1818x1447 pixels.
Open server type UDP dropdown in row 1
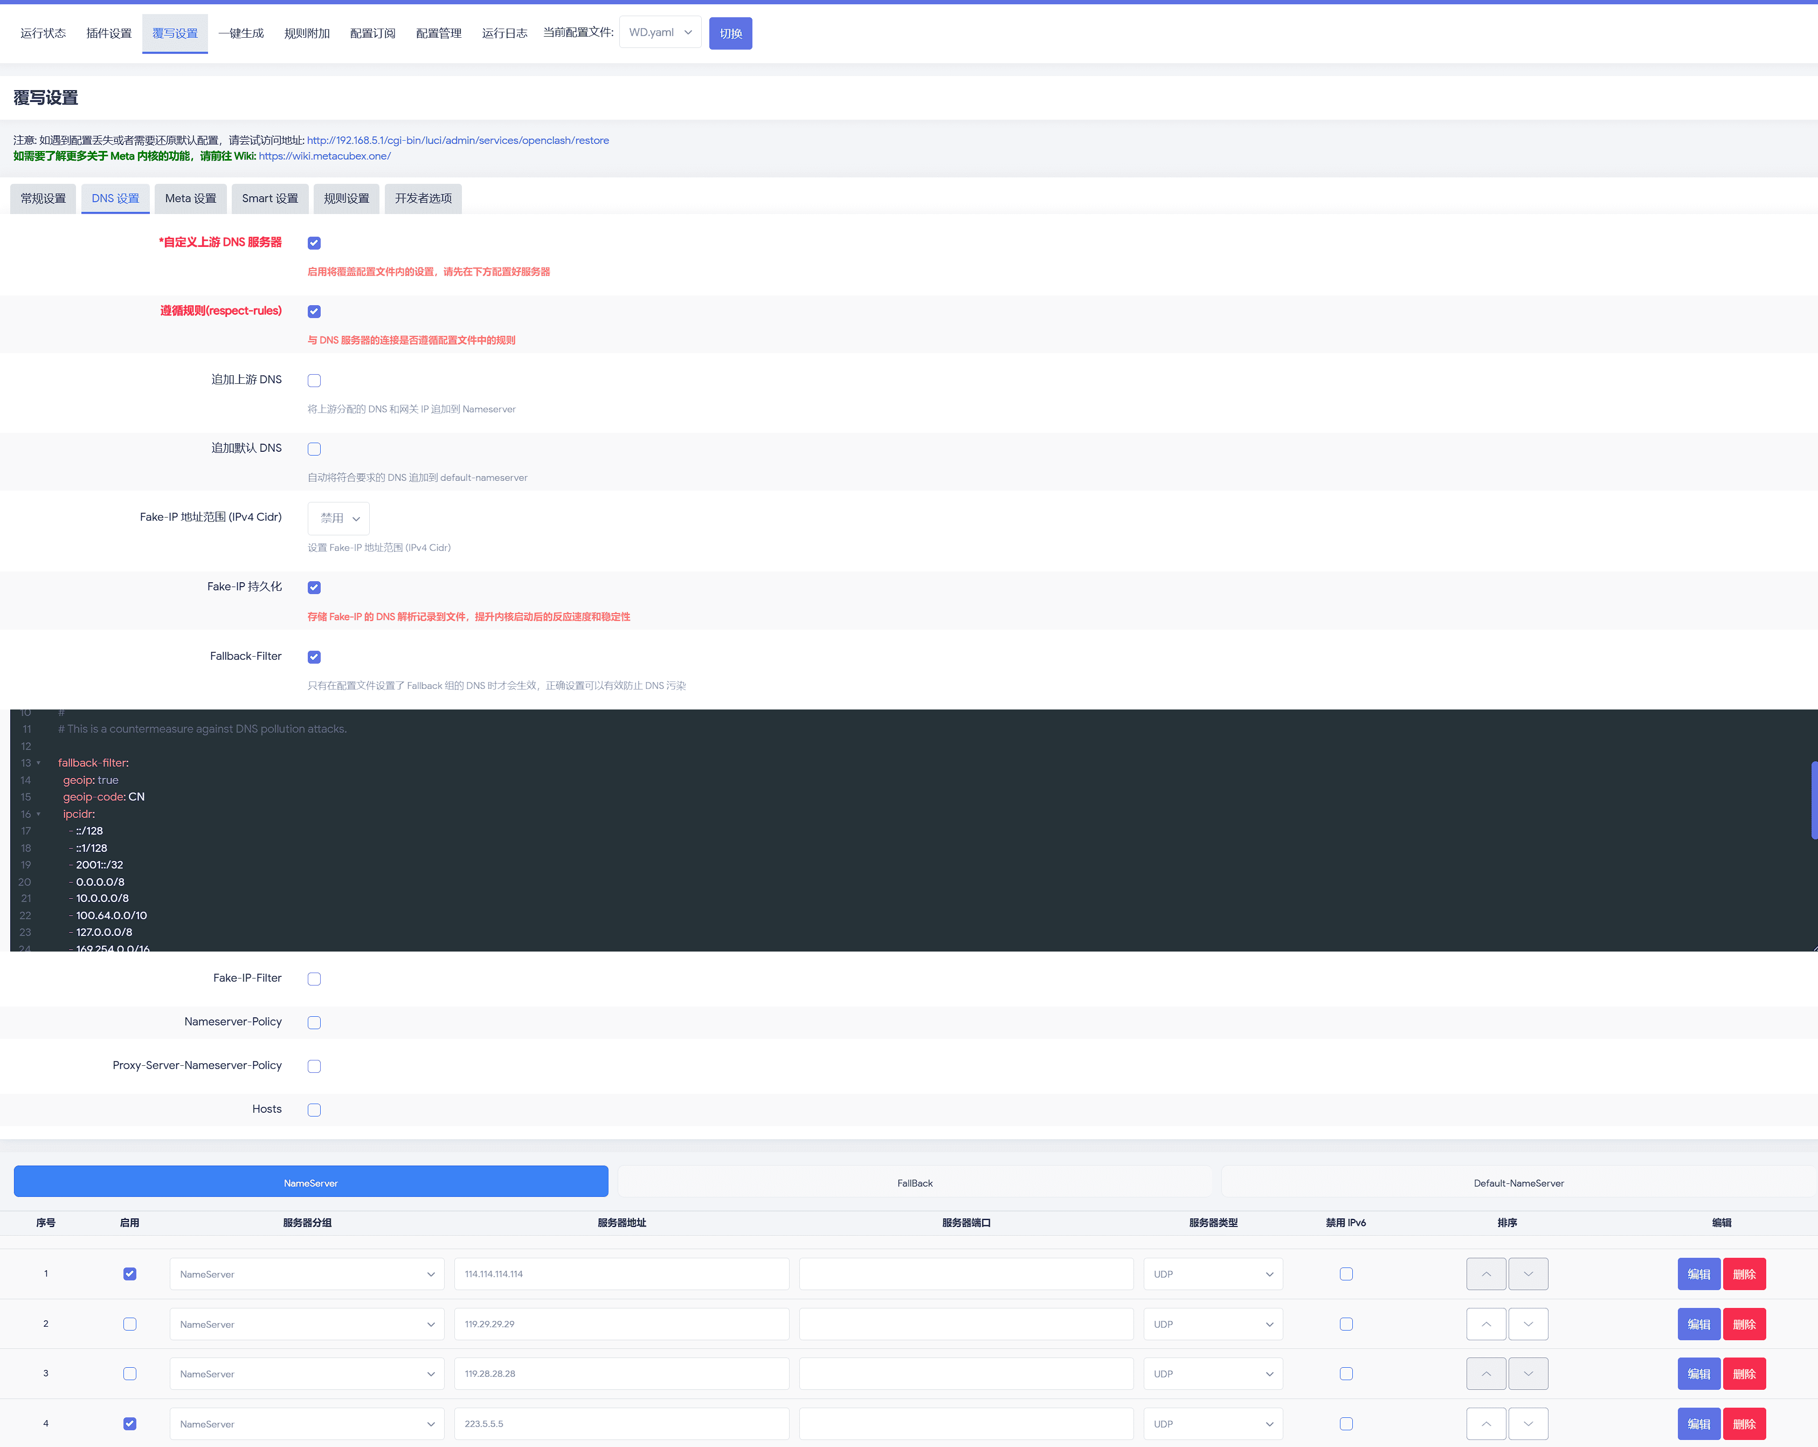pyautogui.click(x=1213, y=1274)
